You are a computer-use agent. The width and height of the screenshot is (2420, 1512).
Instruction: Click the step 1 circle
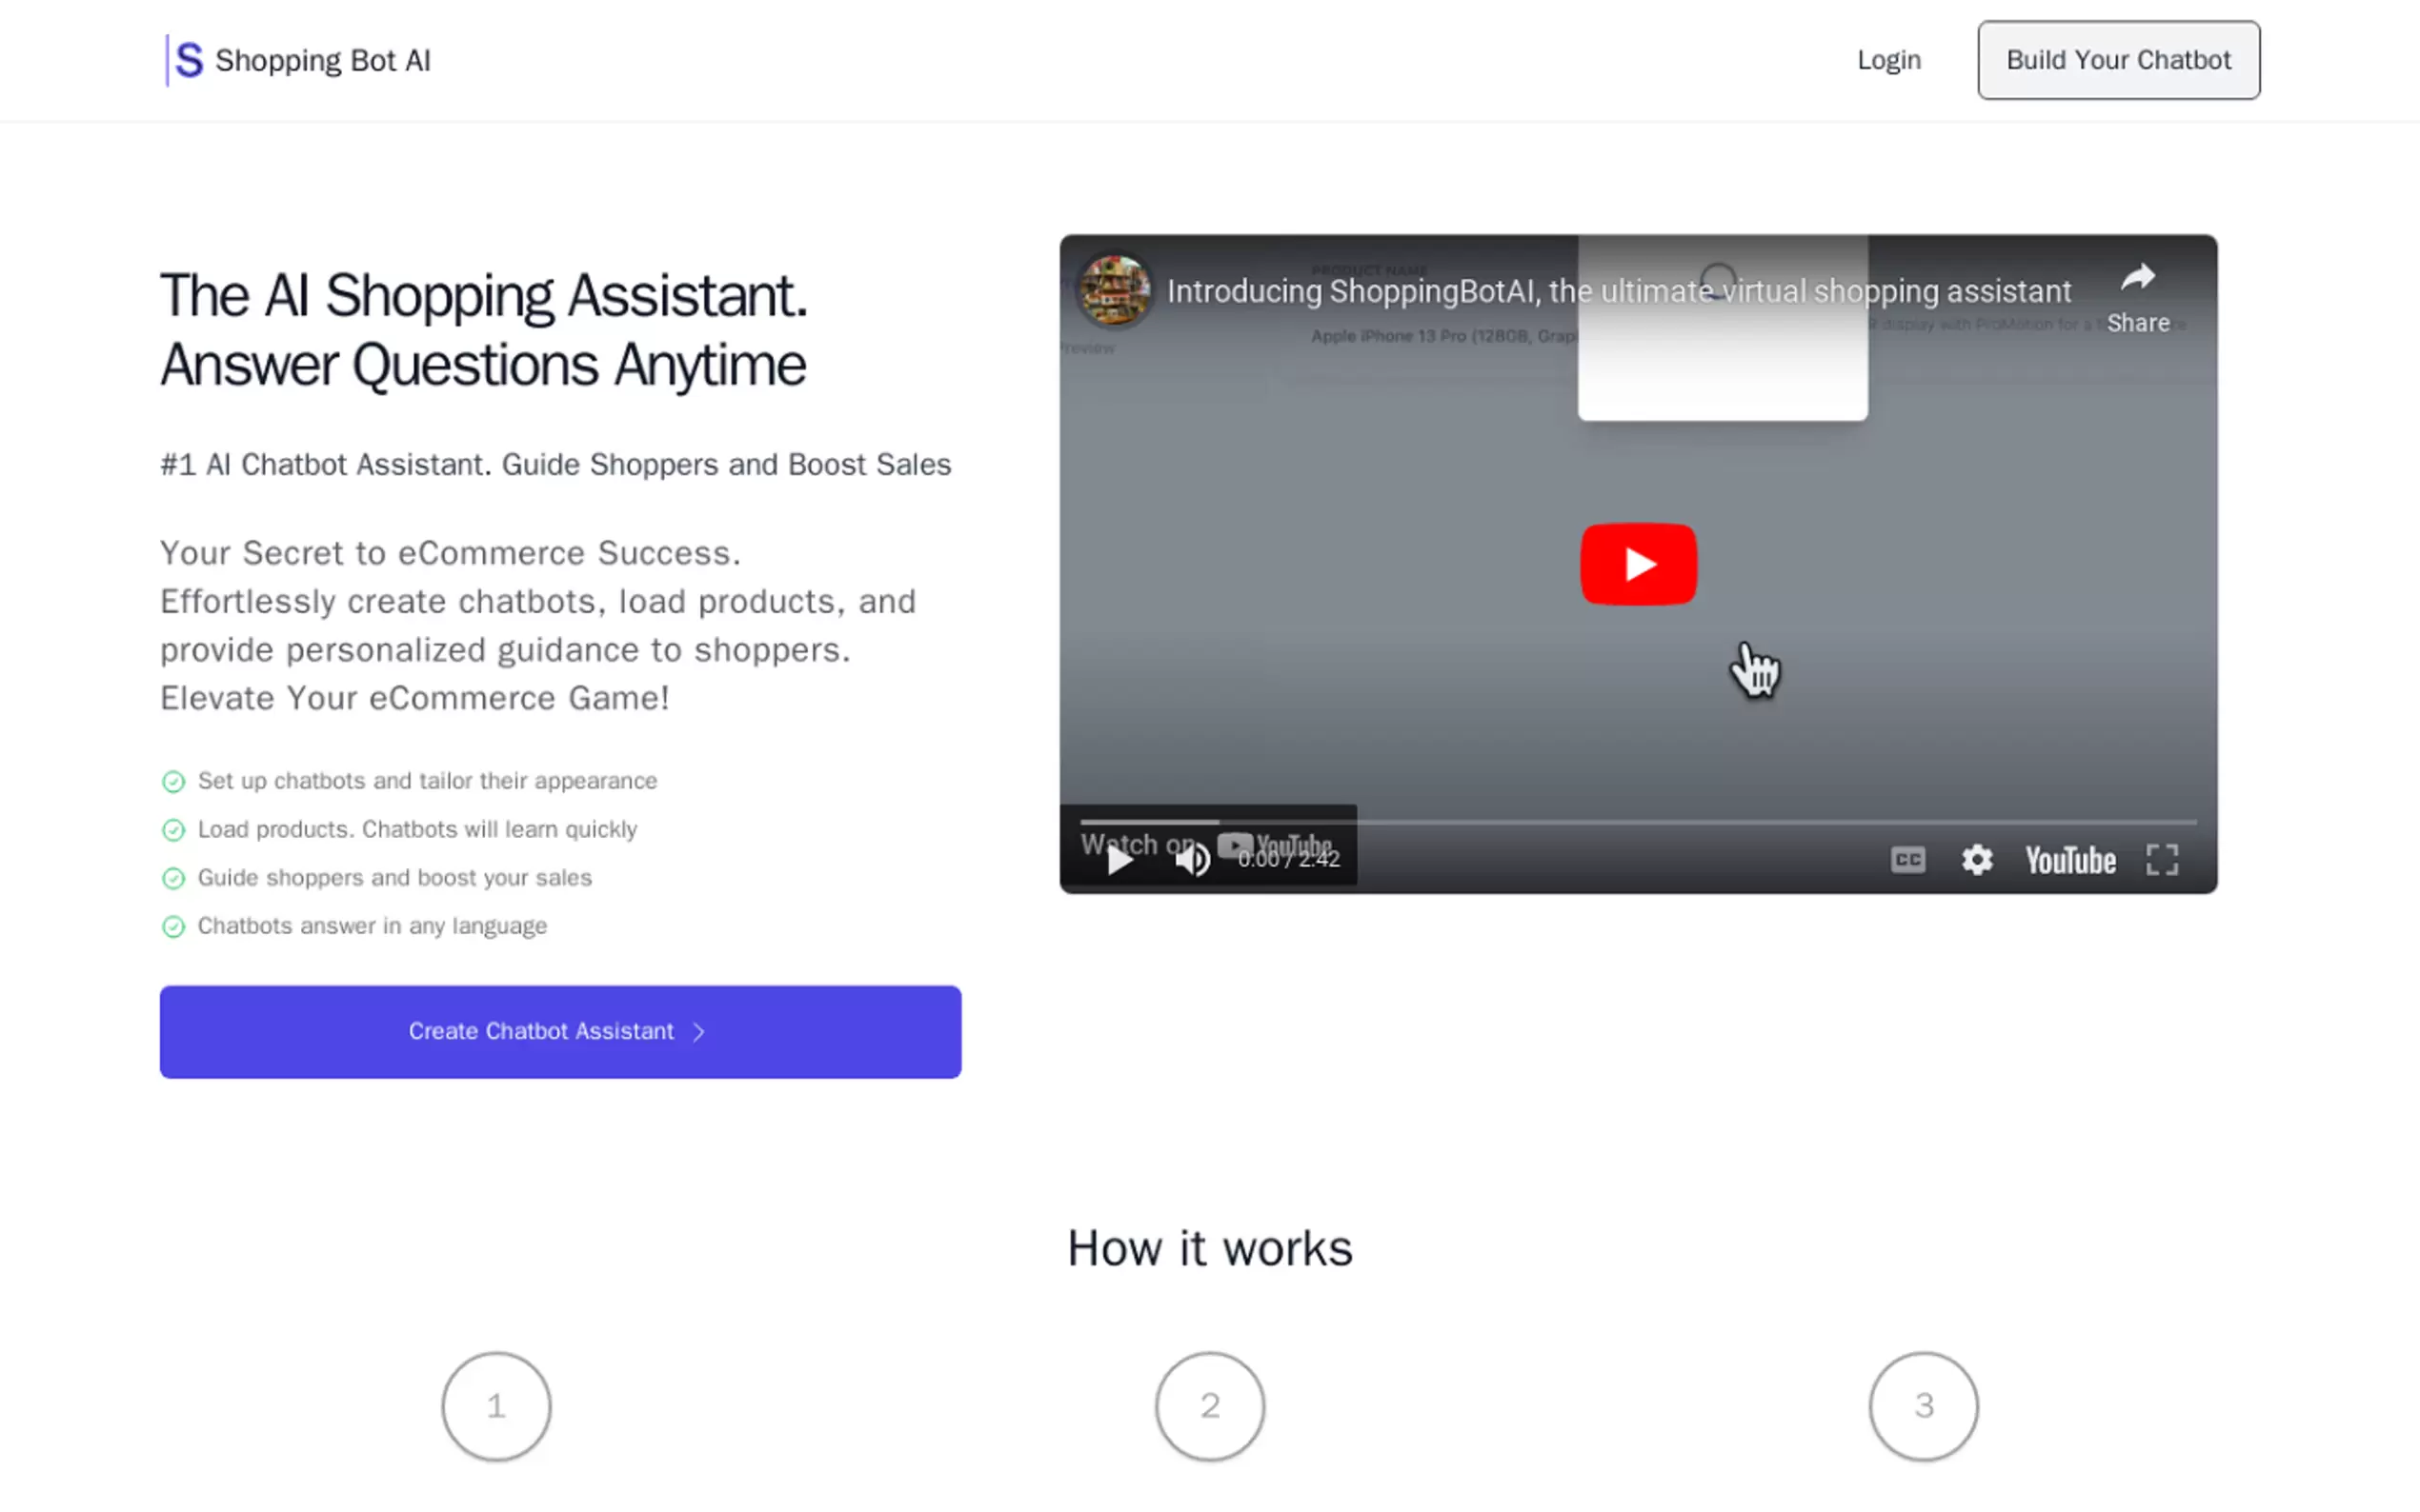coord(496,1406)
